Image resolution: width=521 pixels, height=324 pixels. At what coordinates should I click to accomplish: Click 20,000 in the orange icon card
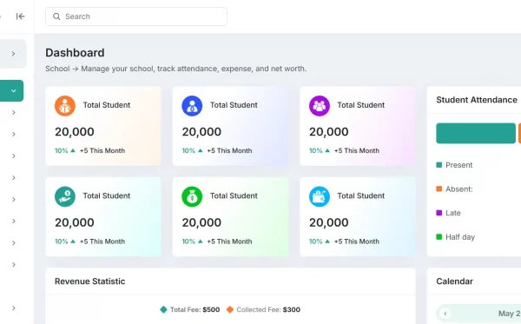pyautogui.click(x=75, y=131)
